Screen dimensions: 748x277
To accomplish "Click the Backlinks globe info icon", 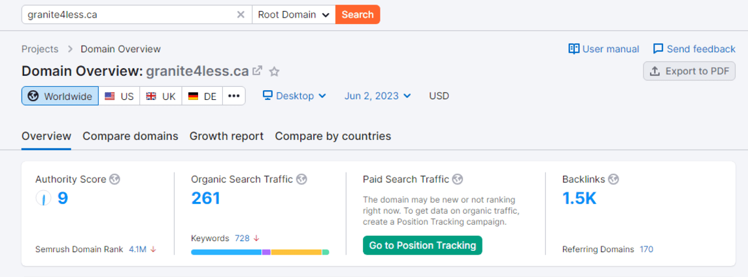I will point(613,179).
